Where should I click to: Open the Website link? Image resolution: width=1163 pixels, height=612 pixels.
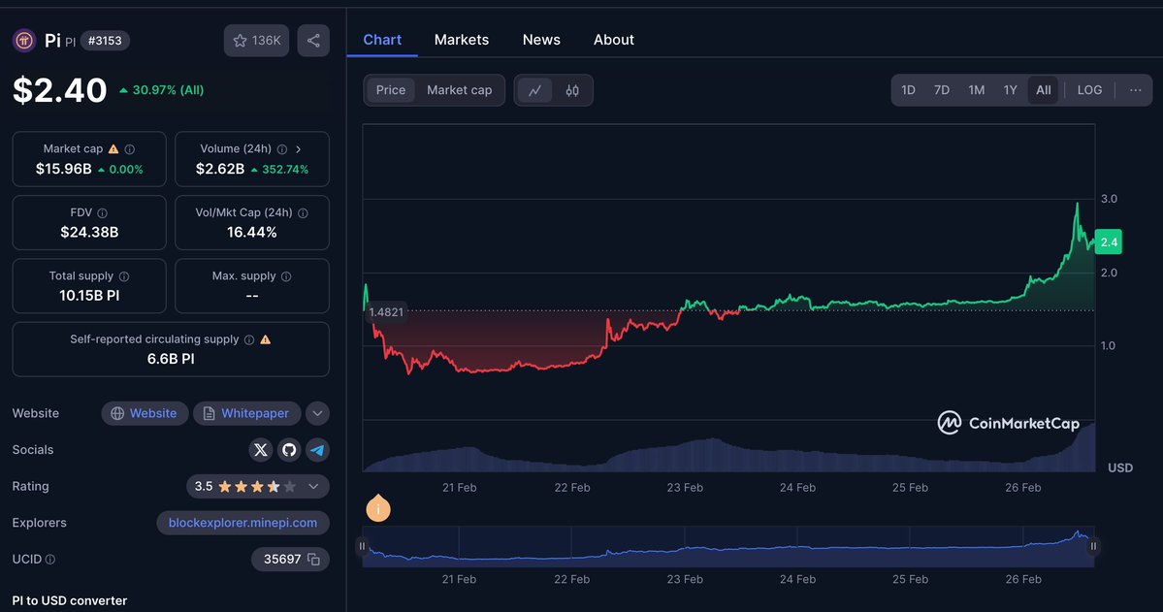click(145, 413)
